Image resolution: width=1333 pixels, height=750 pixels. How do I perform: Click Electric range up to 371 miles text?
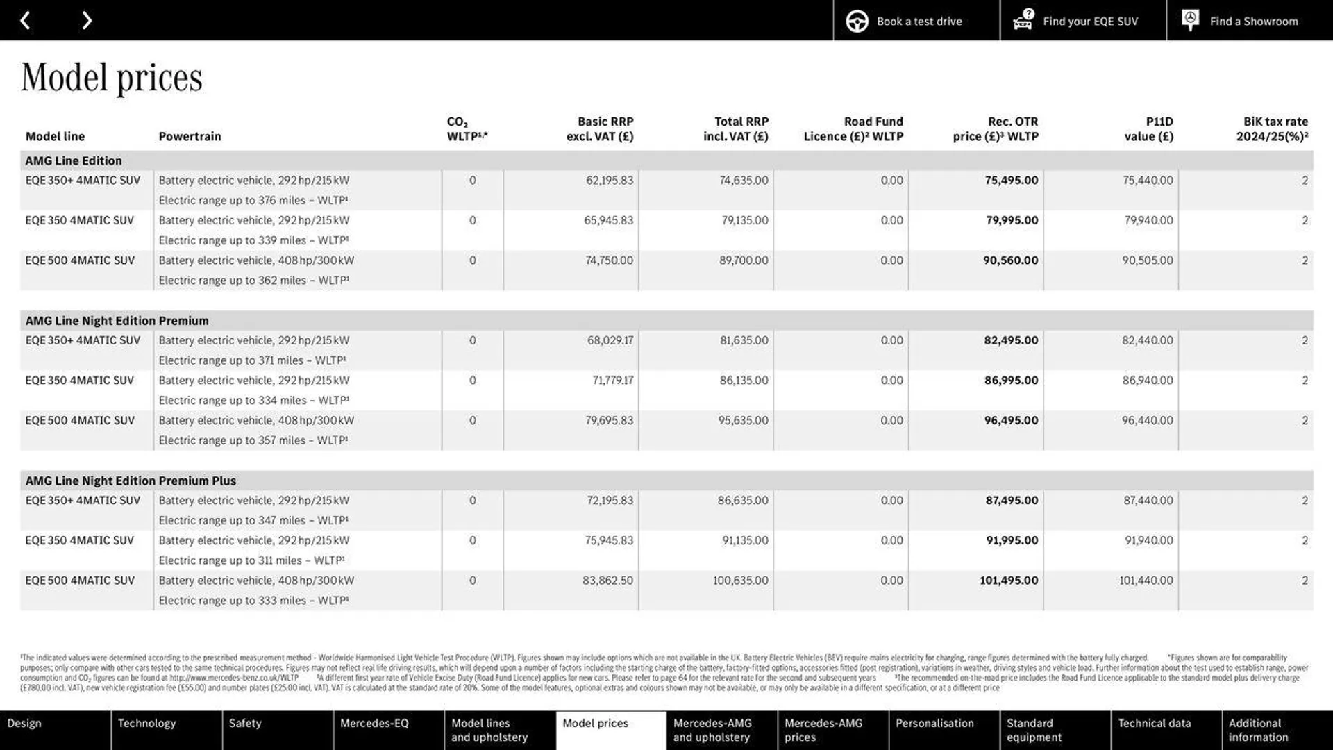[x=252, y=360]
